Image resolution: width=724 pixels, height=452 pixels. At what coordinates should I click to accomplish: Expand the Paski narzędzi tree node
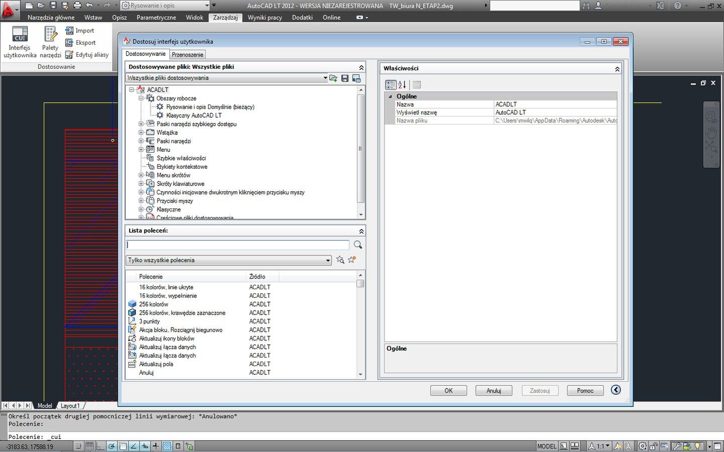[141, 141]
